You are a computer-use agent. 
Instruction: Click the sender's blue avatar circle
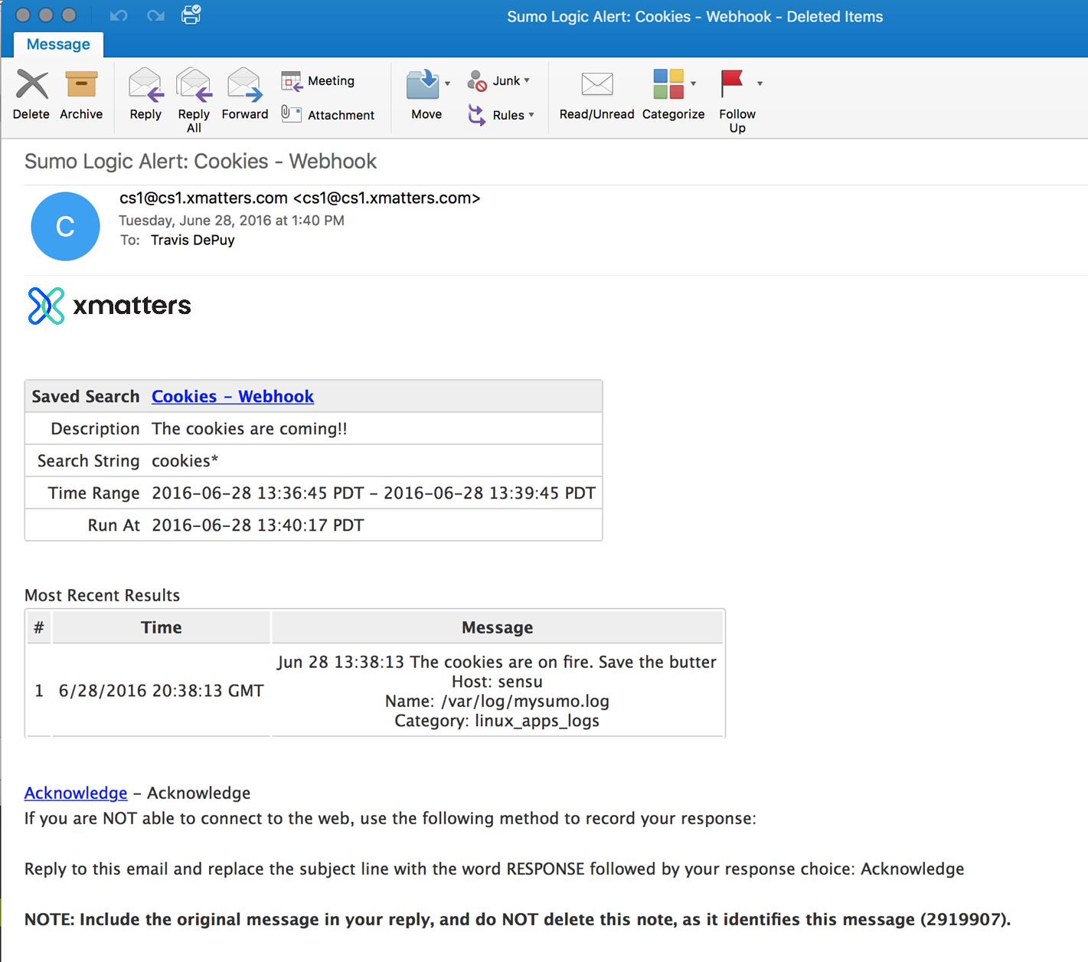[x=65, y=227]
